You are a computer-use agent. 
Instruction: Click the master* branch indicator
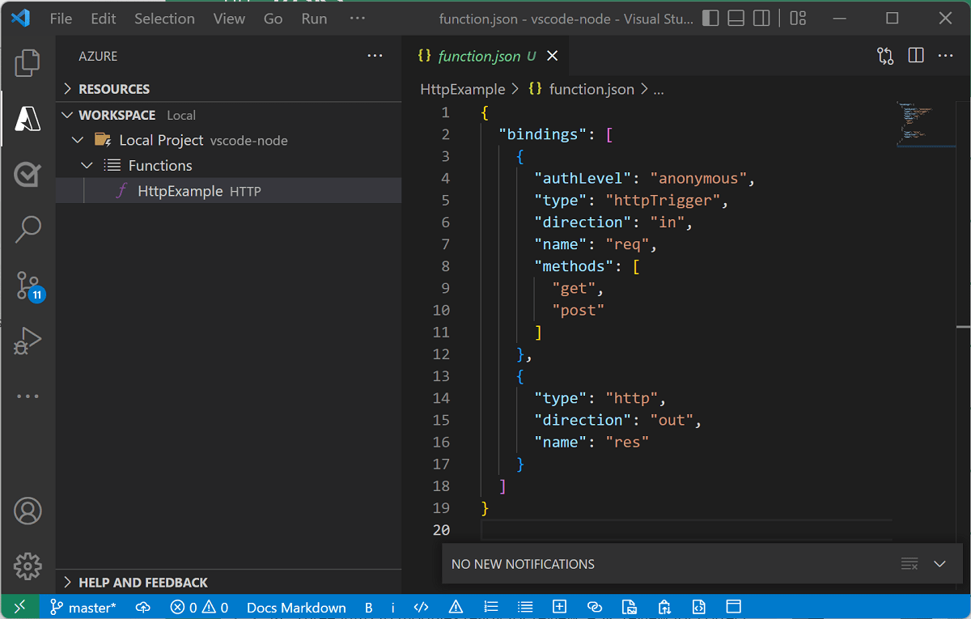(83, 606)
